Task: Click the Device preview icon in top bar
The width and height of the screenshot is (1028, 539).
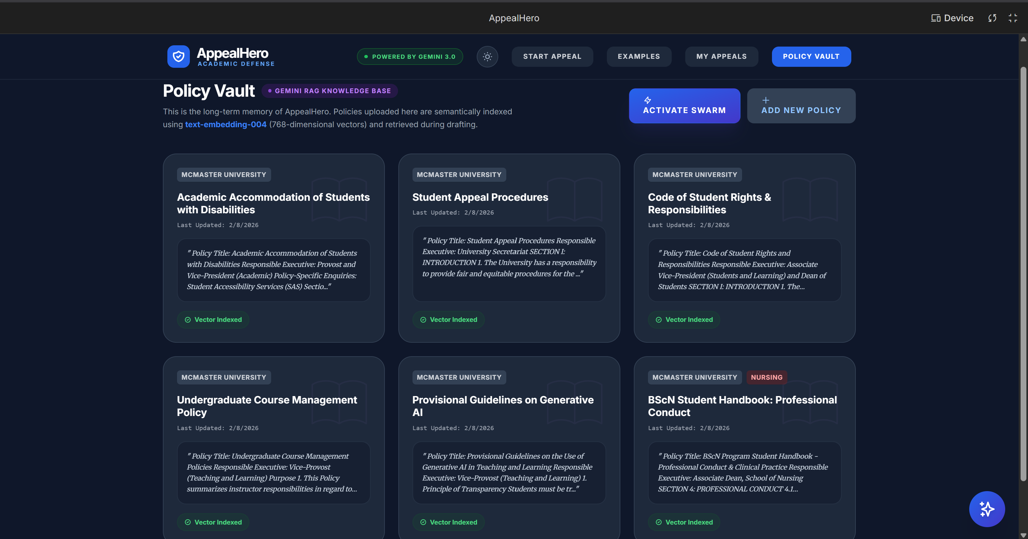Action: point(935,18)
